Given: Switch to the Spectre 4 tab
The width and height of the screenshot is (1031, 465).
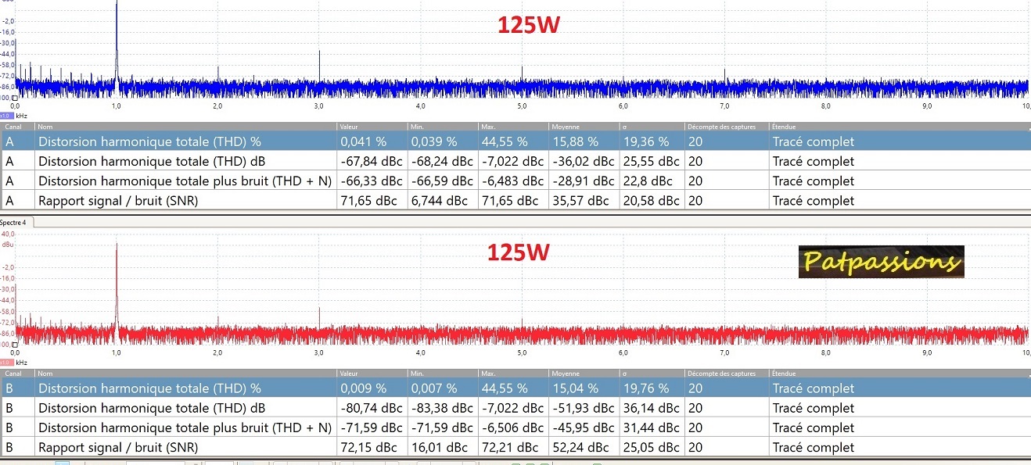Looking at the screenshot, I should click(13, 223).
